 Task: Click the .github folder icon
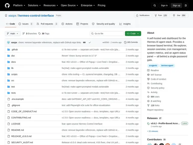click(x=9, y=50)
